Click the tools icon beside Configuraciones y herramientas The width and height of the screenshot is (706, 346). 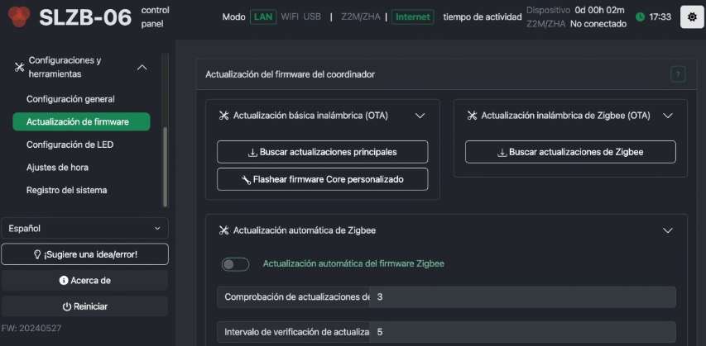pyautogui.click(x=19, y=68)
